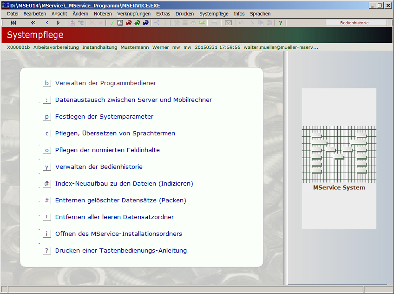The width and height of the screenshot is (394, 294).
Task: Click the Bedienhistorie button
Action: click(x=356, y=23)
